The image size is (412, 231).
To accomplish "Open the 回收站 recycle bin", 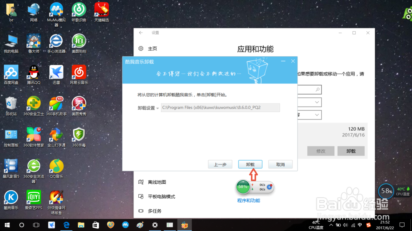I will [11, 106].
